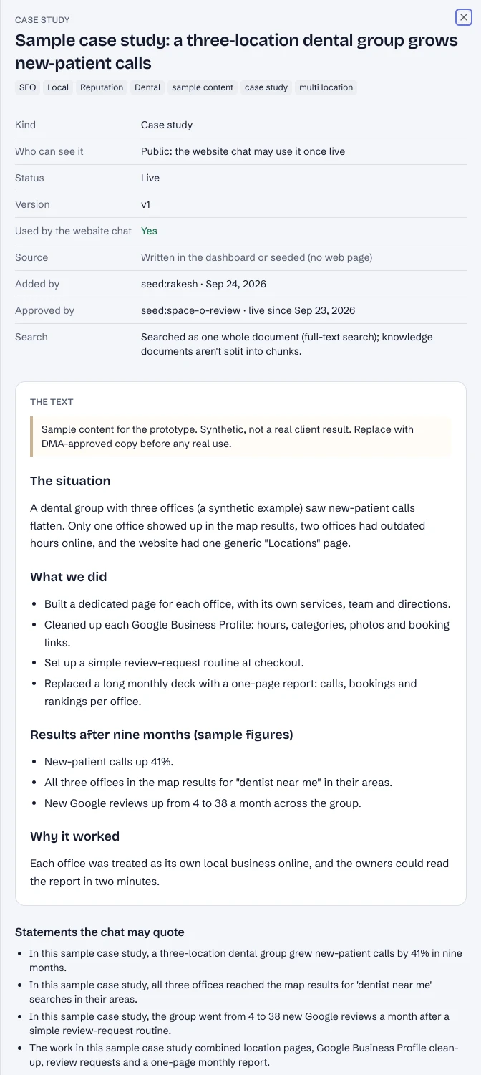Screen dimensions: 481x1075
Task: Click the Why it worked heading
Action: tap(74, 836)
